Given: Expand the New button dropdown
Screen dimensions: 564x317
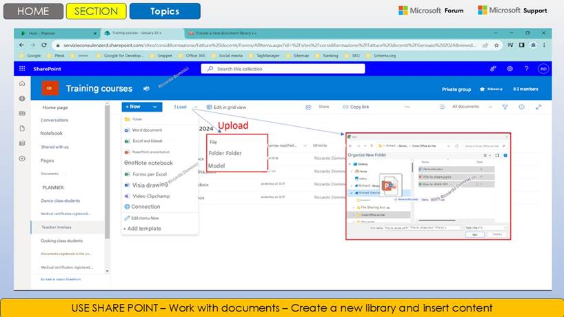Looking at the screenshot, I should [x=142, y=107].
